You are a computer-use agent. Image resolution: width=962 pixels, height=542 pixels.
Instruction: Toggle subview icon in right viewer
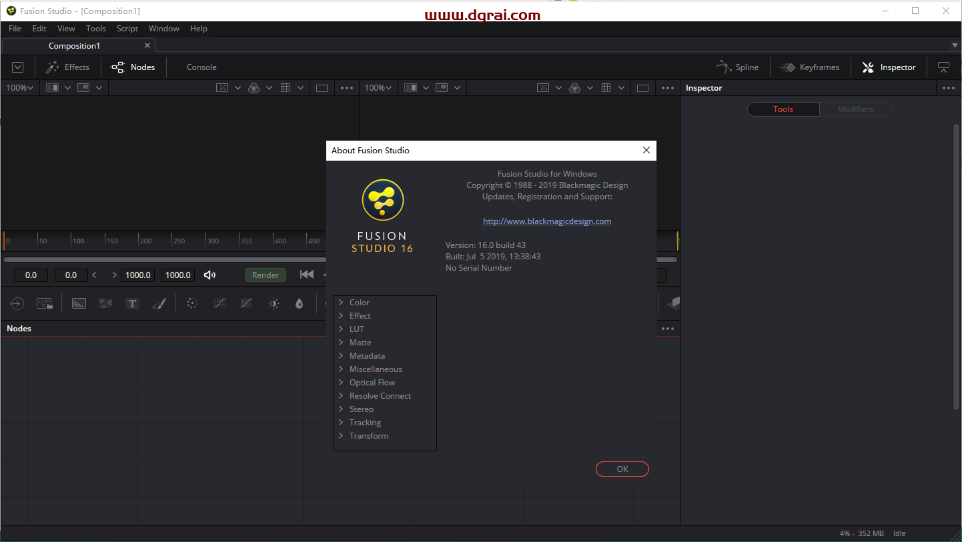click(x=442, y=88)
